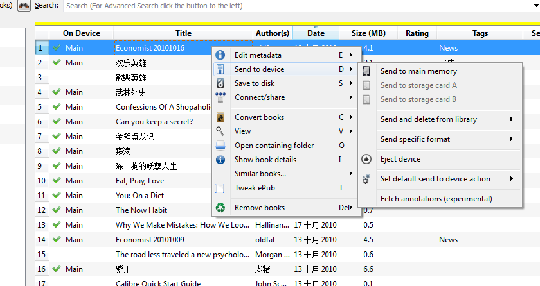
Task: Select row number 15 header
Action: (42, 255)
